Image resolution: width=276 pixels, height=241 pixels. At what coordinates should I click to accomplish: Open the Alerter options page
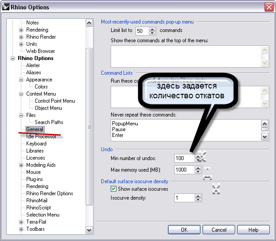click(33, 65)
